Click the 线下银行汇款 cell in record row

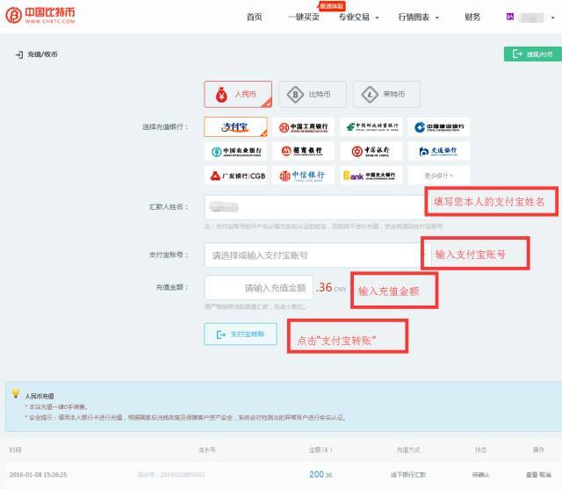pos(408,475)
